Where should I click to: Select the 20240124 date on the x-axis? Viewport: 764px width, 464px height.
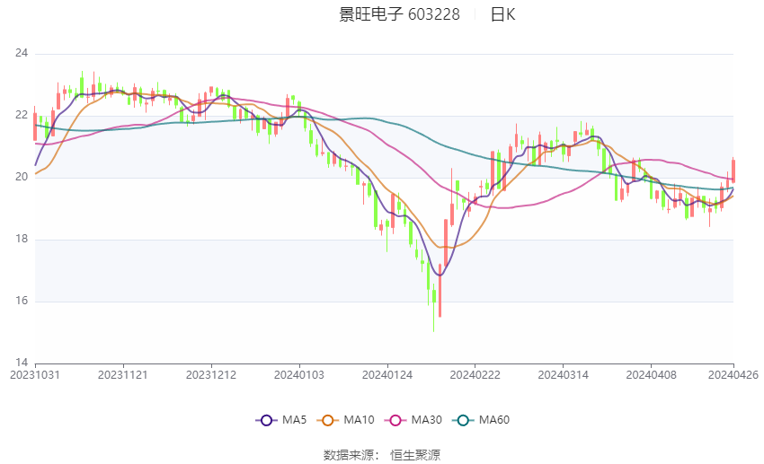click(x=387, y=373)
